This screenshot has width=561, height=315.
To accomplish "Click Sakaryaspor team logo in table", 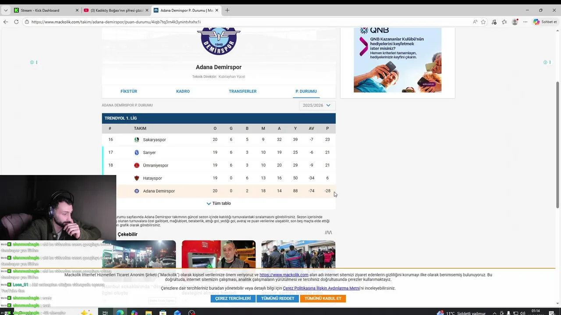I will pos(137,140).
